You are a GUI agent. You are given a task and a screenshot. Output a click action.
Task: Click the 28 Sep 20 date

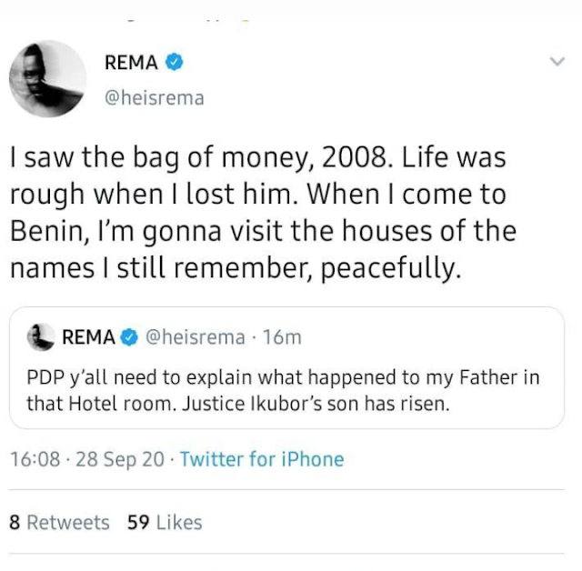click(120, 459)
